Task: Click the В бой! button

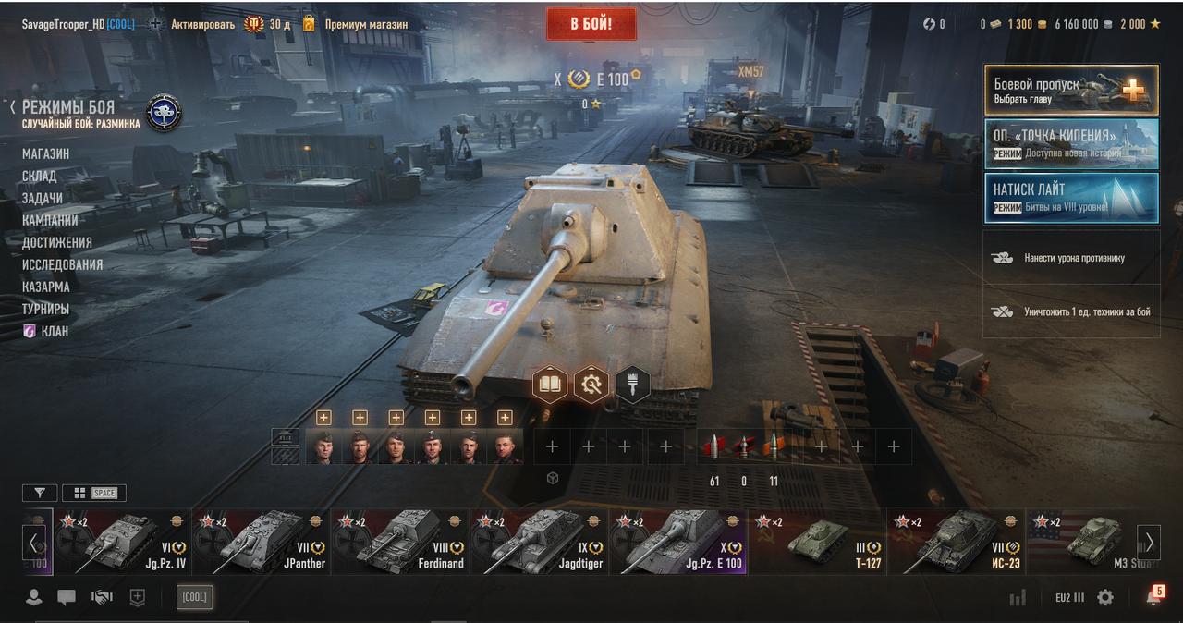Action: coord(591,24)
